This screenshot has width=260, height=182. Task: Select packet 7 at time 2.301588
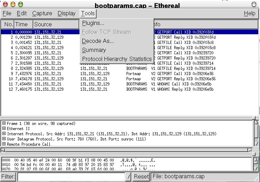(129, 63)
